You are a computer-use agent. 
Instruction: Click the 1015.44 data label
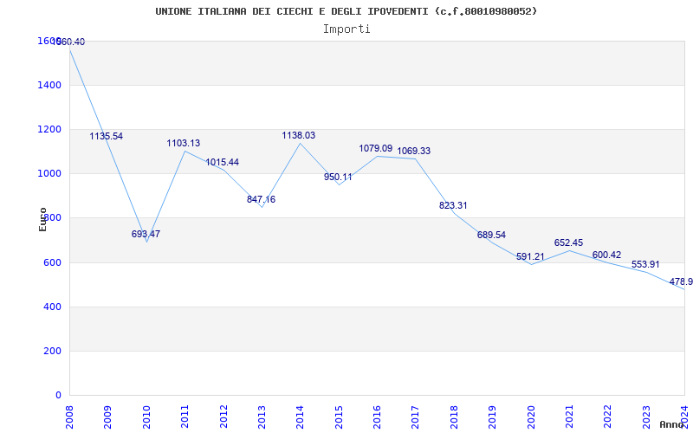click(x=223, y=162)
